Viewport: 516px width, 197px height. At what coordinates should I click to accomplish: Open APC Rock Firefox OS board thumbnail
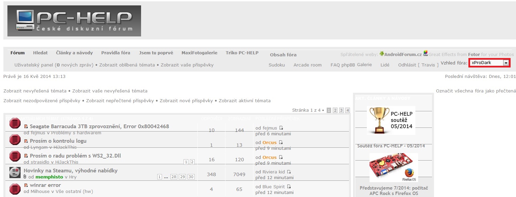(393, 167)
